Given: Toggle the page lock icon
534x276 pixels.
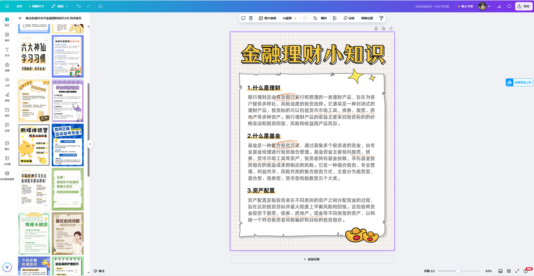Looking at the screenshot, I should [376, 28].
